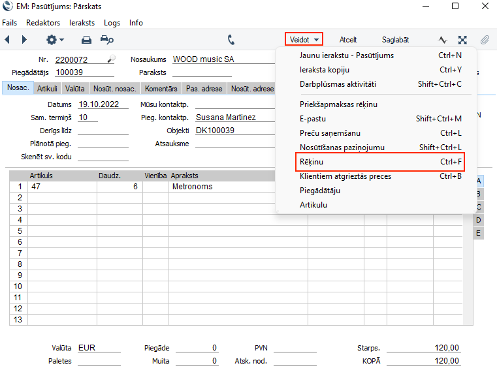
Task: Open the Veidot dropdown menu
Action: coord(304,40)
